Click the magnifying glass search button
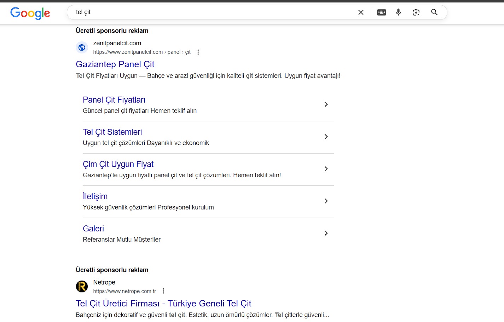 [x=434, y=12]
